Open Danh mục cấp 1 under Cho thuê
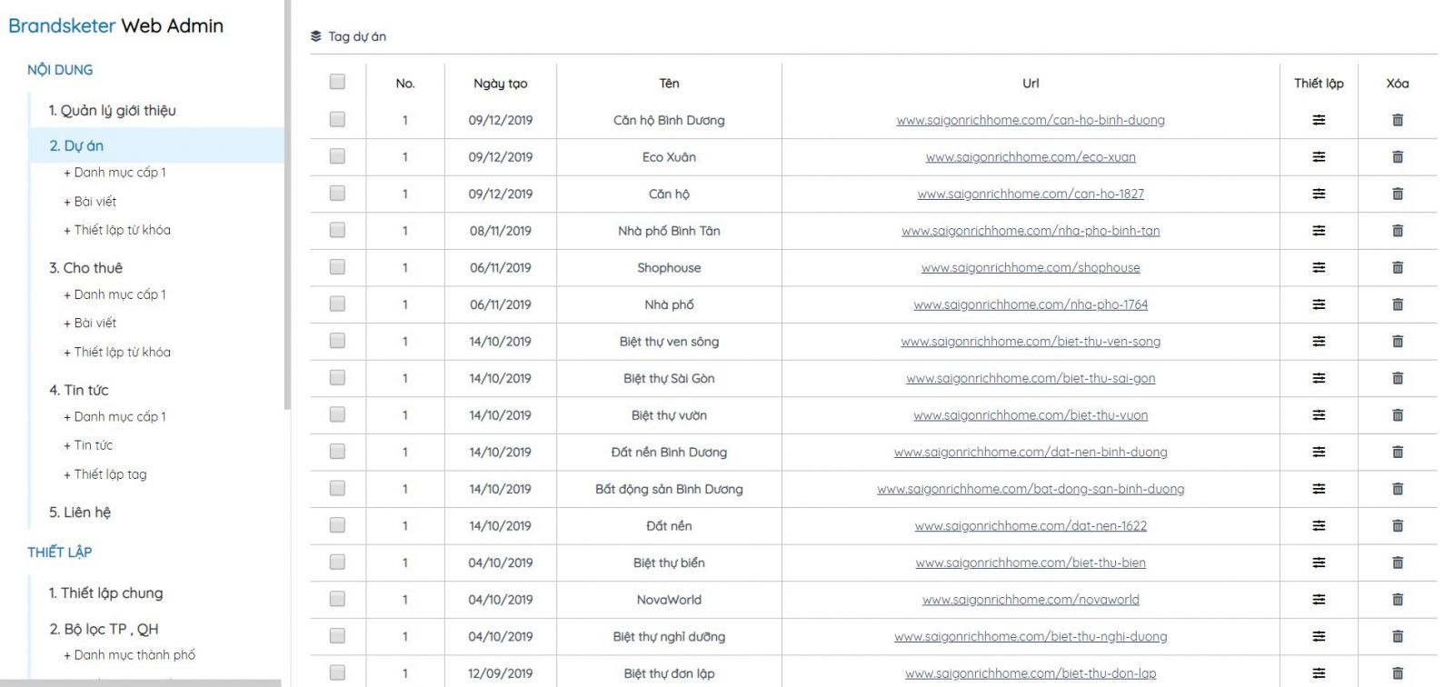 (115, 294)
